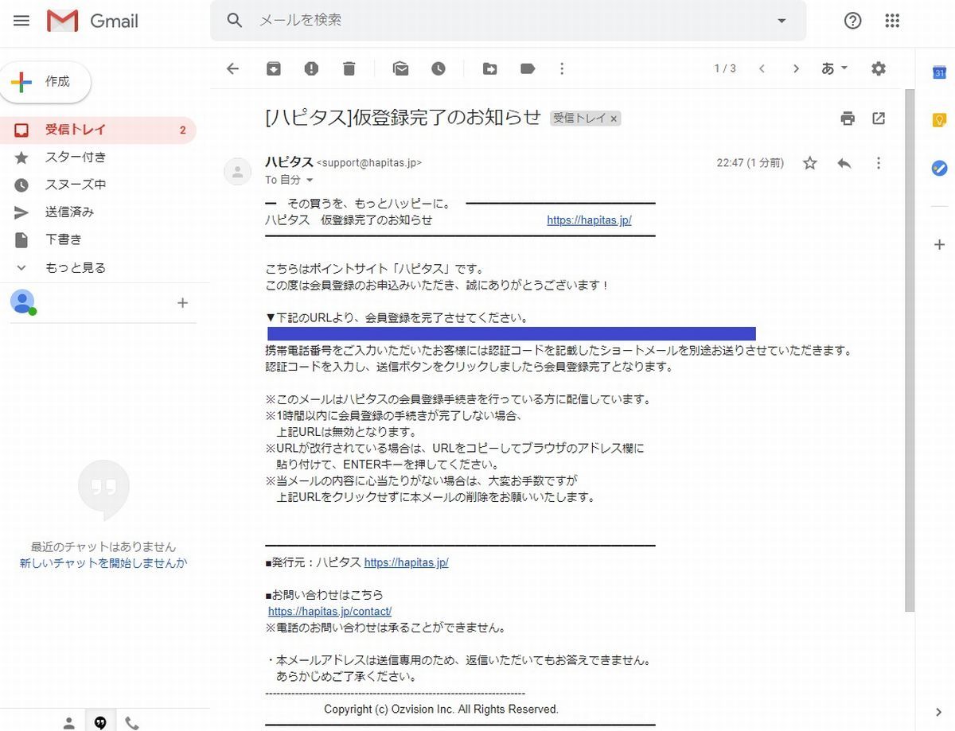
Task: Expand search options dropdown arrow
Action: tap(782, 21)
